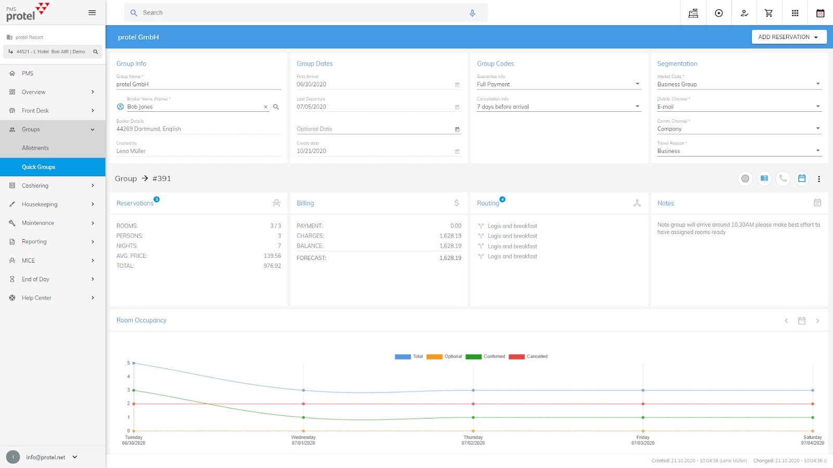Expand Maintenance sidebar item
The height and width of the screenshot is (468, 833).
(53, 223)
